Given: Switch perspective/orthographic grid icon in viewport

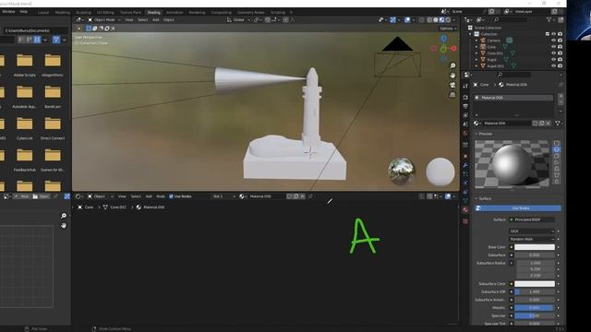Looking at the screenshot, I should point(452,95).
